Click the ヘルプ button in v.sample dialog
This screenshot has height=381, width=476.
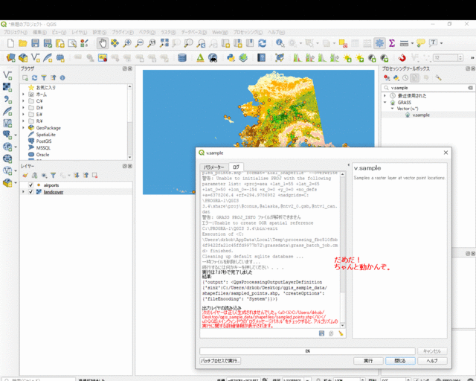coord(432,361)
